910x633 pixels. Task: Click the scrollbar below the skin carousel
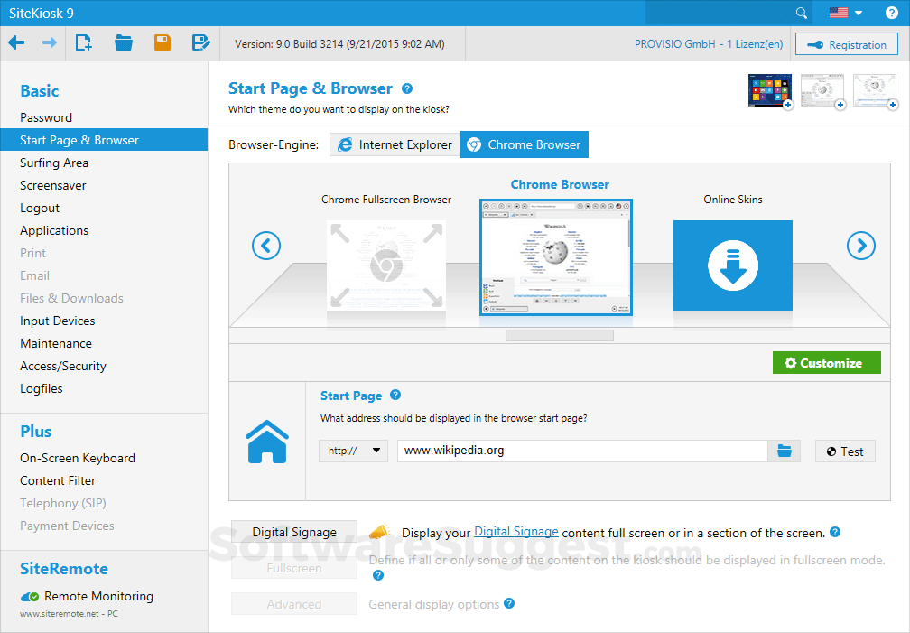560,334
